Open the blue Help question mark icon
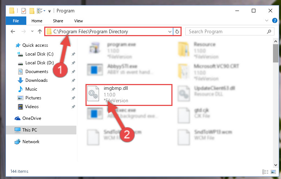 (274, 20)
